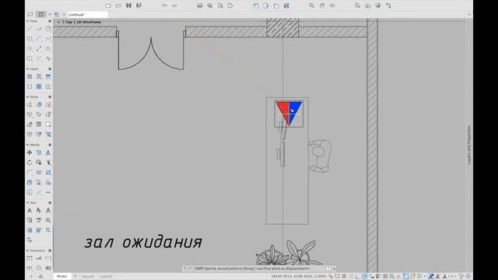Toggle the dot beside the Modify section header

(50, 145)
